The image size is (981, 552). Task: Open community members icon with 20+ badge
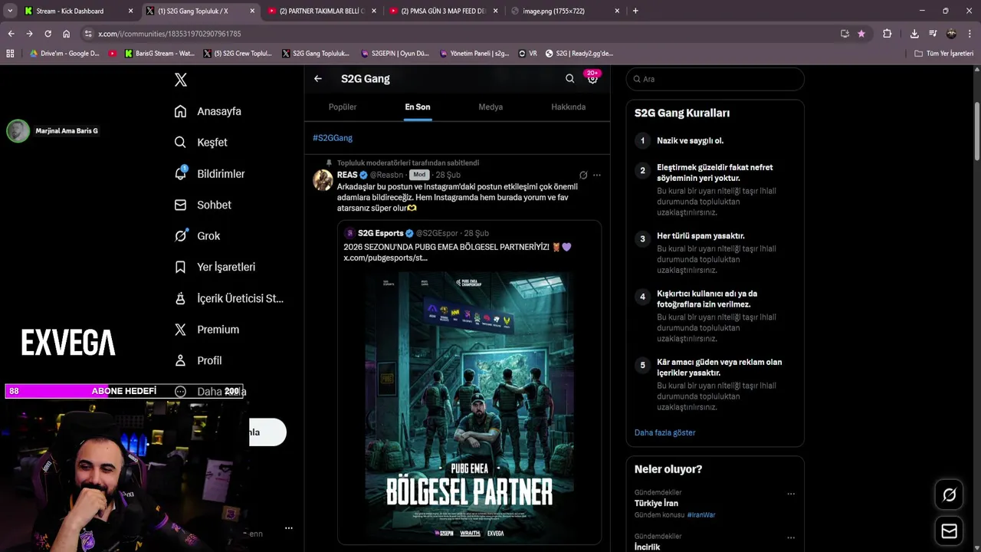coord(592,78)
